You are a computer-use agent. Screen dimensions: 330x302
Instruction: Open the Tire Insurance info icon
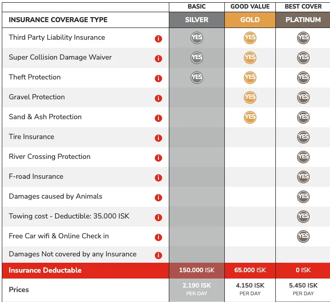pos(158,138)
